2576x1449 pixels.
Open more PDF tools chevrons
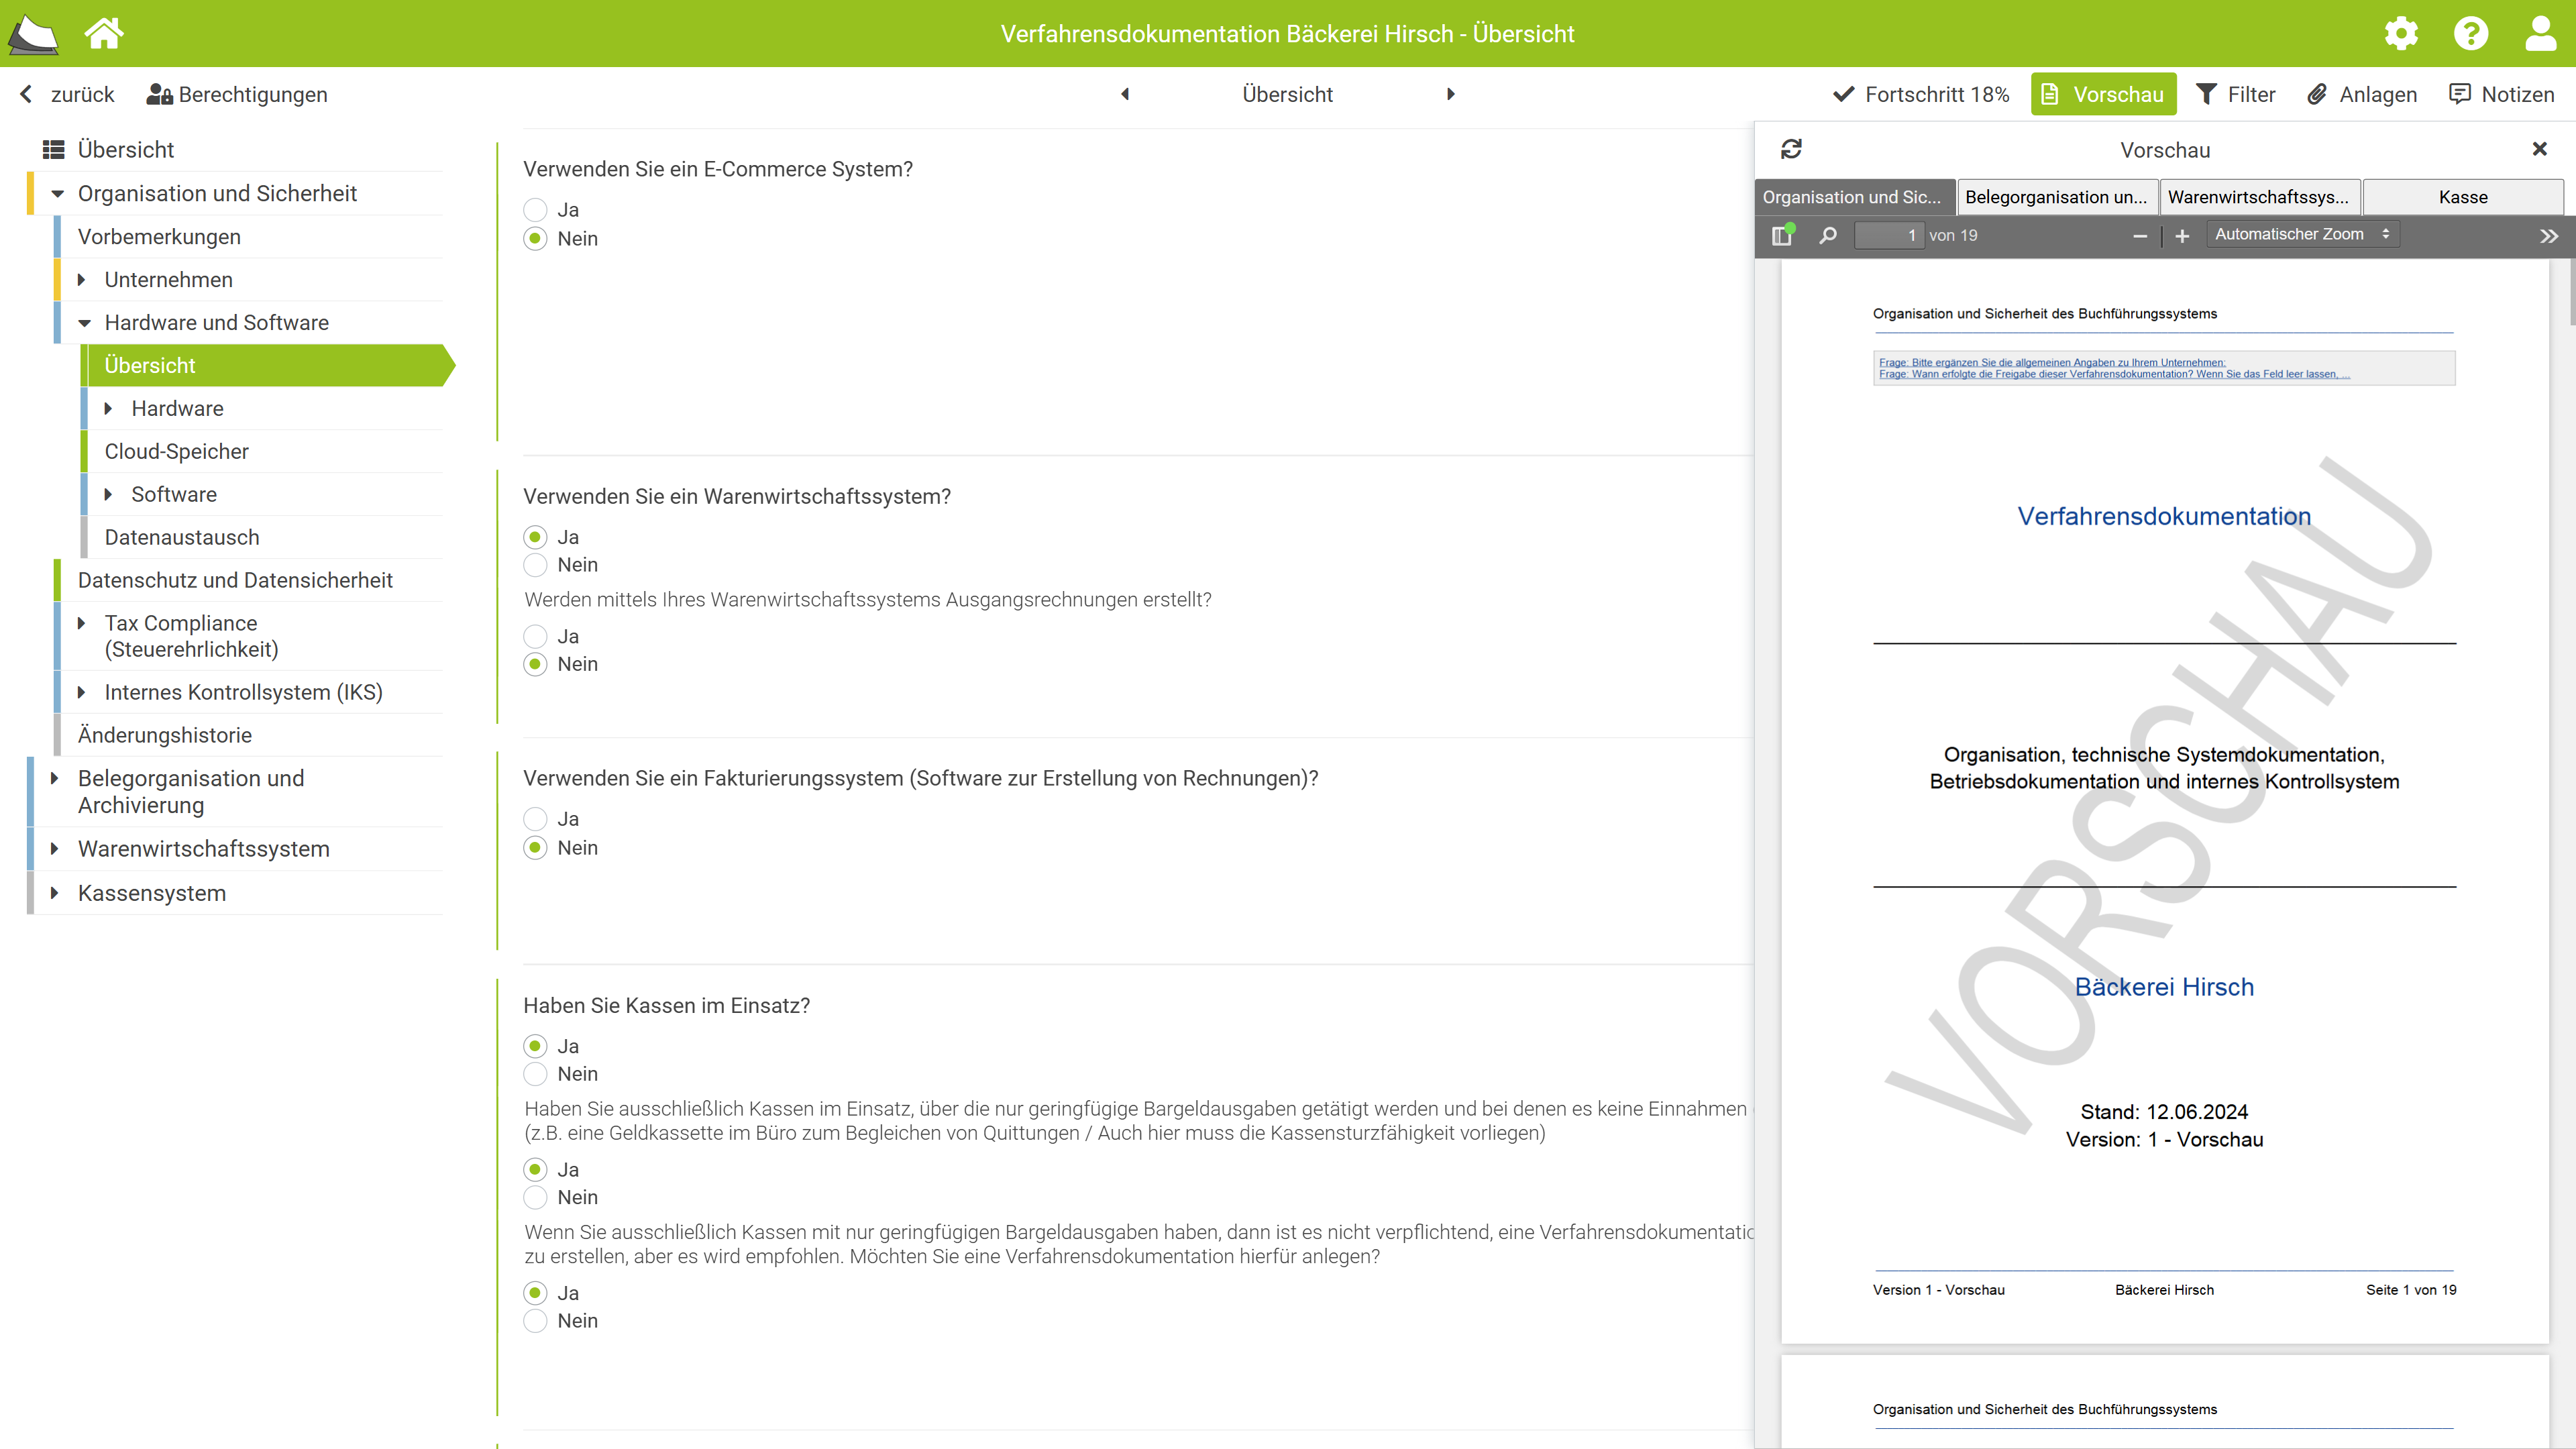pos(2549,236)
